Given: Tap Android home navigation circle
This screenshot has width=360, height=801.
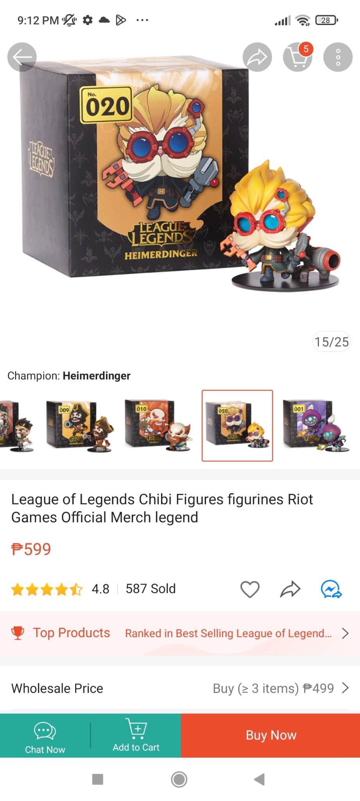Looking at the screenshot, I should click(179, 779).
